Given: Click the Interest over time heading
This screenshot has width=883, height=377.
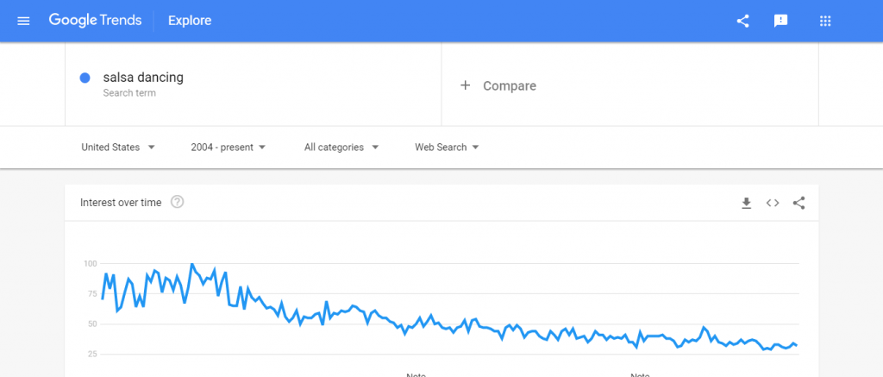Looking at the screenshot, I should pyautogui.click(x=121, y=203).
